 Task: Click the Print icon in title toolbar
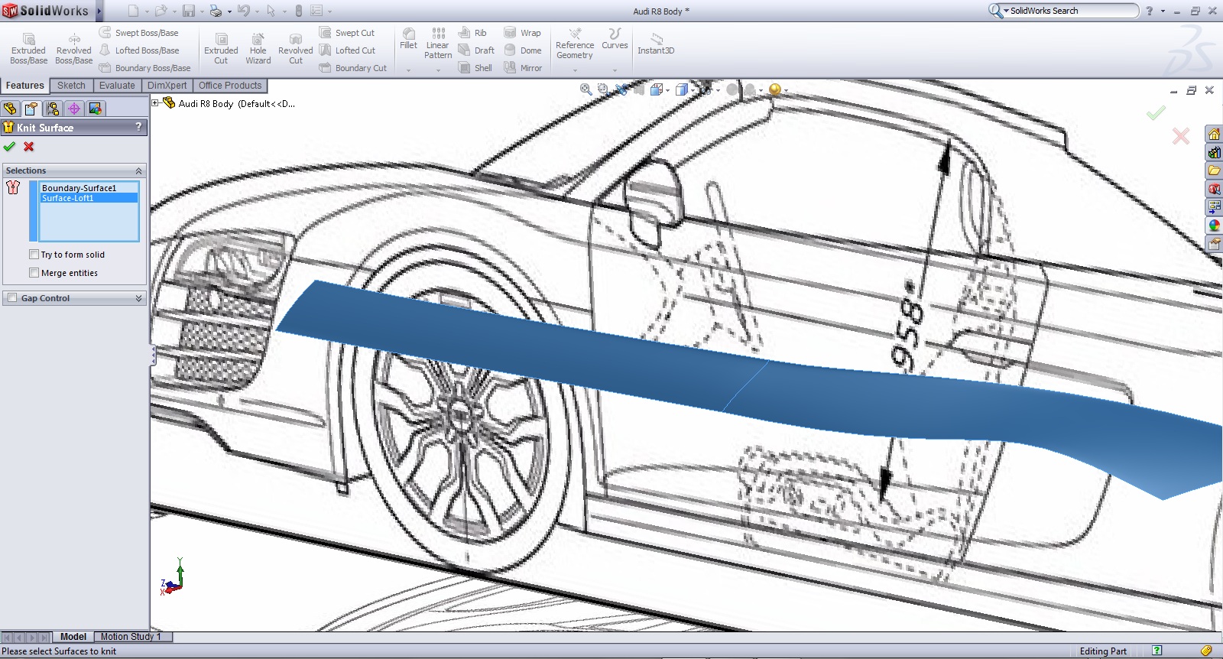click(x=216, y=11)
